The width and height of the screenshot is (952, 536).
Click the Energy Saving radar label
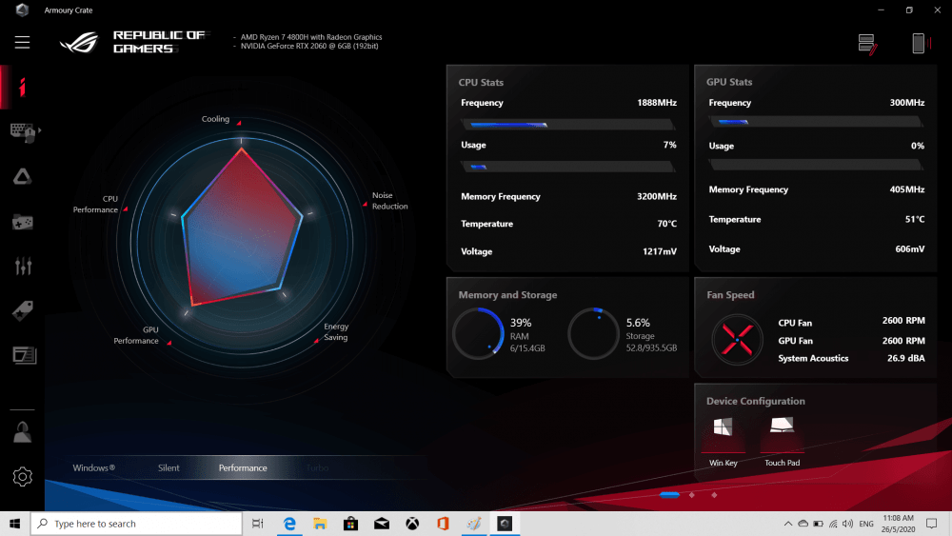coord(336,332)
